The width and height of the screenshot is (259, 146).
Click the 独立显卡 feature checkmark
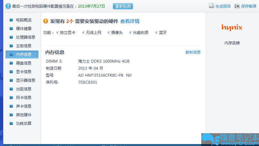click(66, 33)
